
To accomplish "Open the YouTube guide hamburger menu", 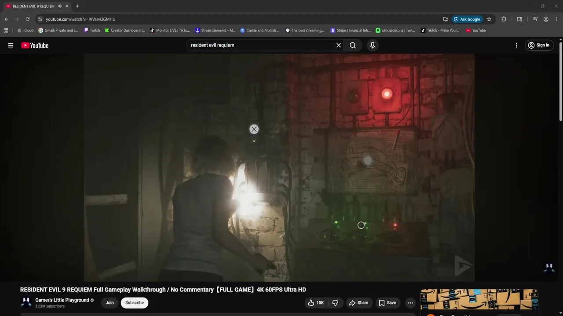I will click(11, 45).
